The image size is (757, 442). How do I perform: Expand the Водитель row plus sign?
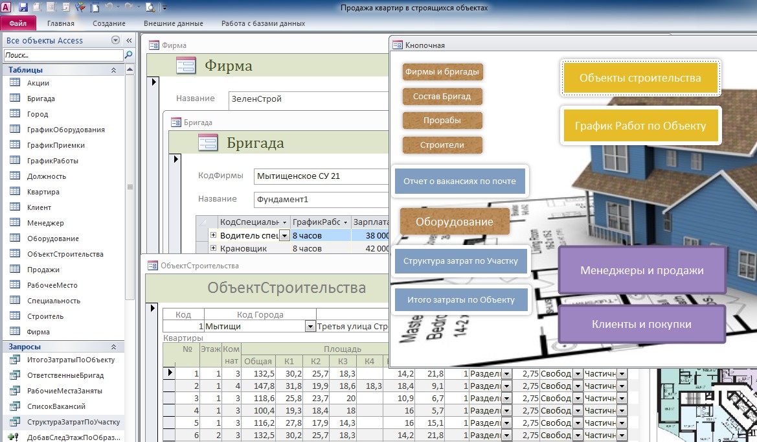click(x=213, y=235)
